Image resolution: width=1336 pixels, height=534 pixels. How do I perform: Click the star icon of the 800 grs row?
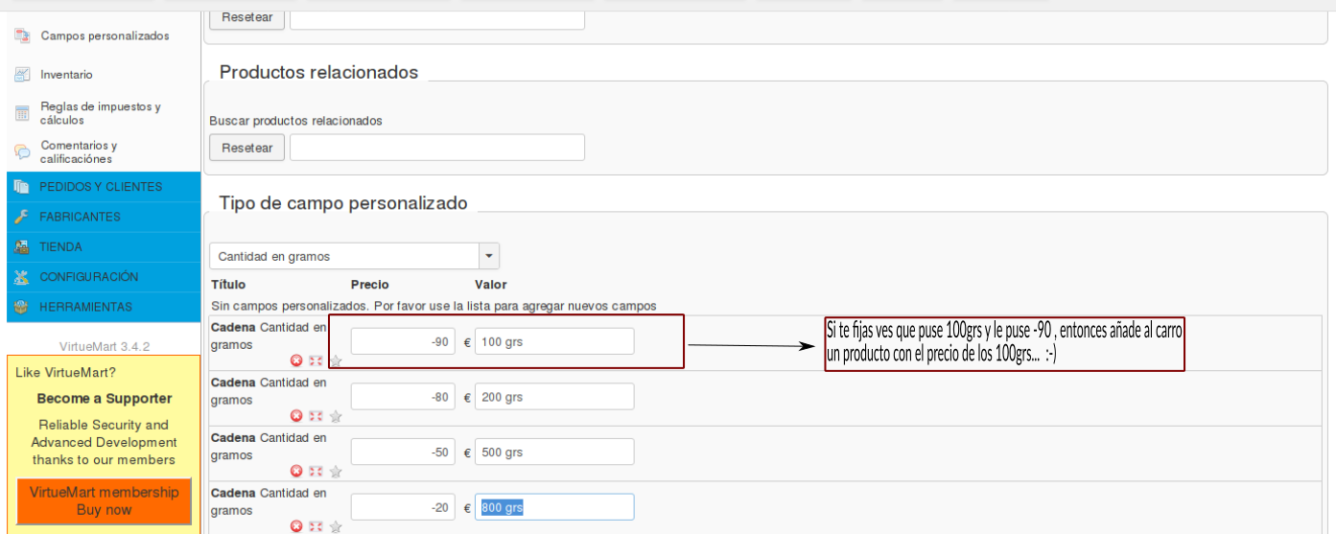point(335,525)
